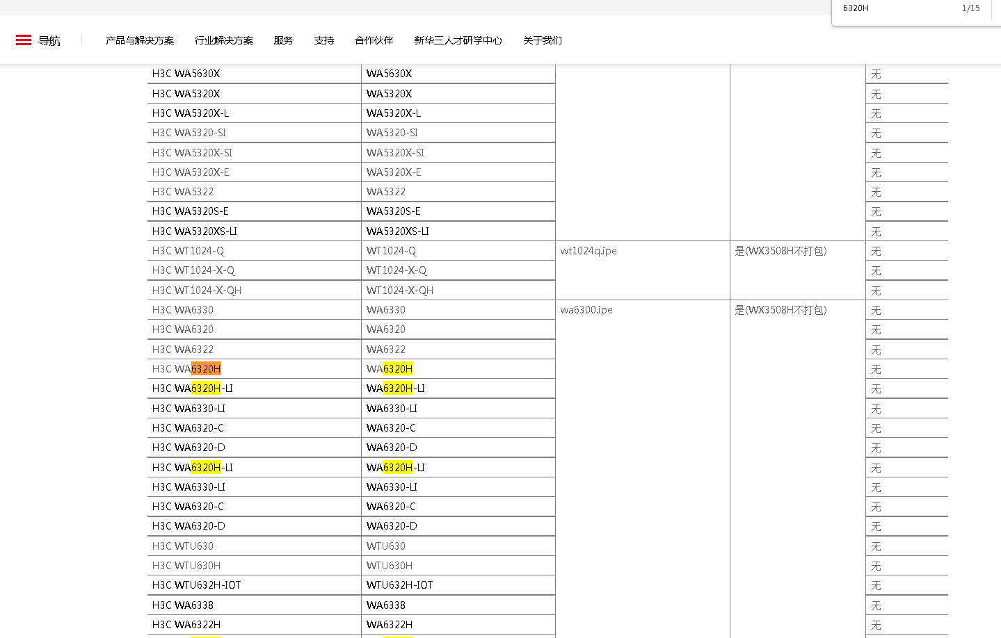Select the '无' cell in the WA6338 row
The image size is (1001, 638).
[876, 605]
